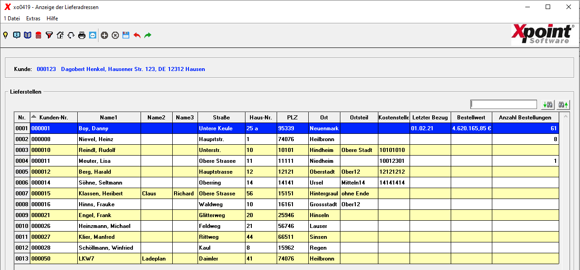Click the Straße cell Glitterweg
This screenshot has width=580, height=270.
[x=221, y=215]
